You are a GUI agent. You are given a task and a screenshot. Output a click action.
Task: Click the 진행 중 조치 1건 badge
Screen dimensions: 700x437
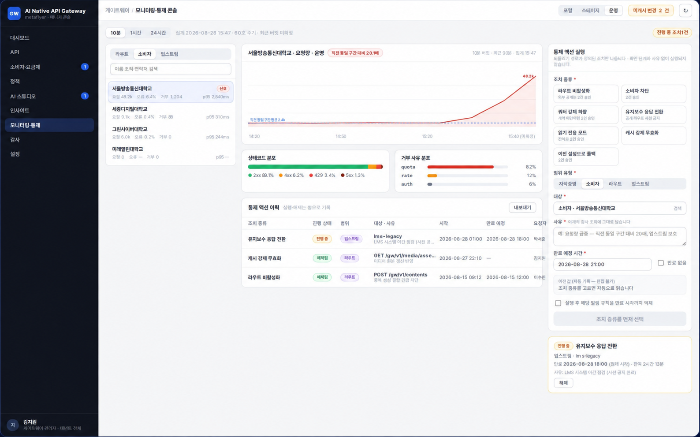pos(672,33)
